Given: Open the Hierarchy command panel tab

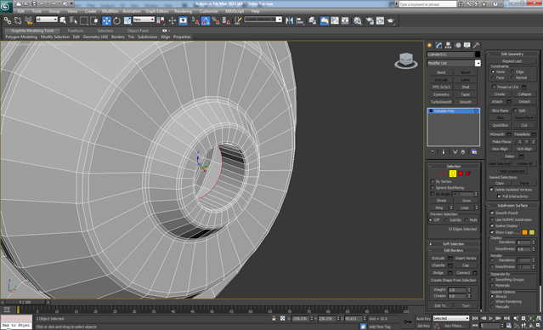Looking at the screenshot, I should 448,45.
